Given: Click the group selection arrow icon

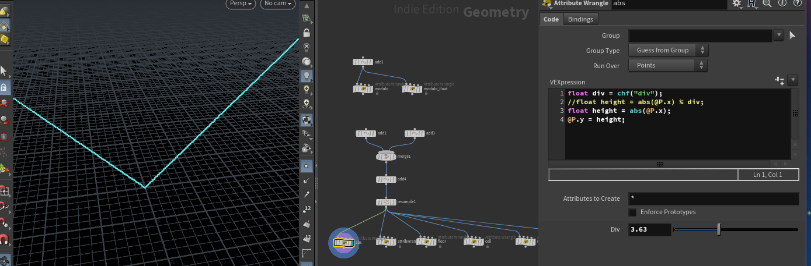Looking at the screenshot, I should point(792,36).
